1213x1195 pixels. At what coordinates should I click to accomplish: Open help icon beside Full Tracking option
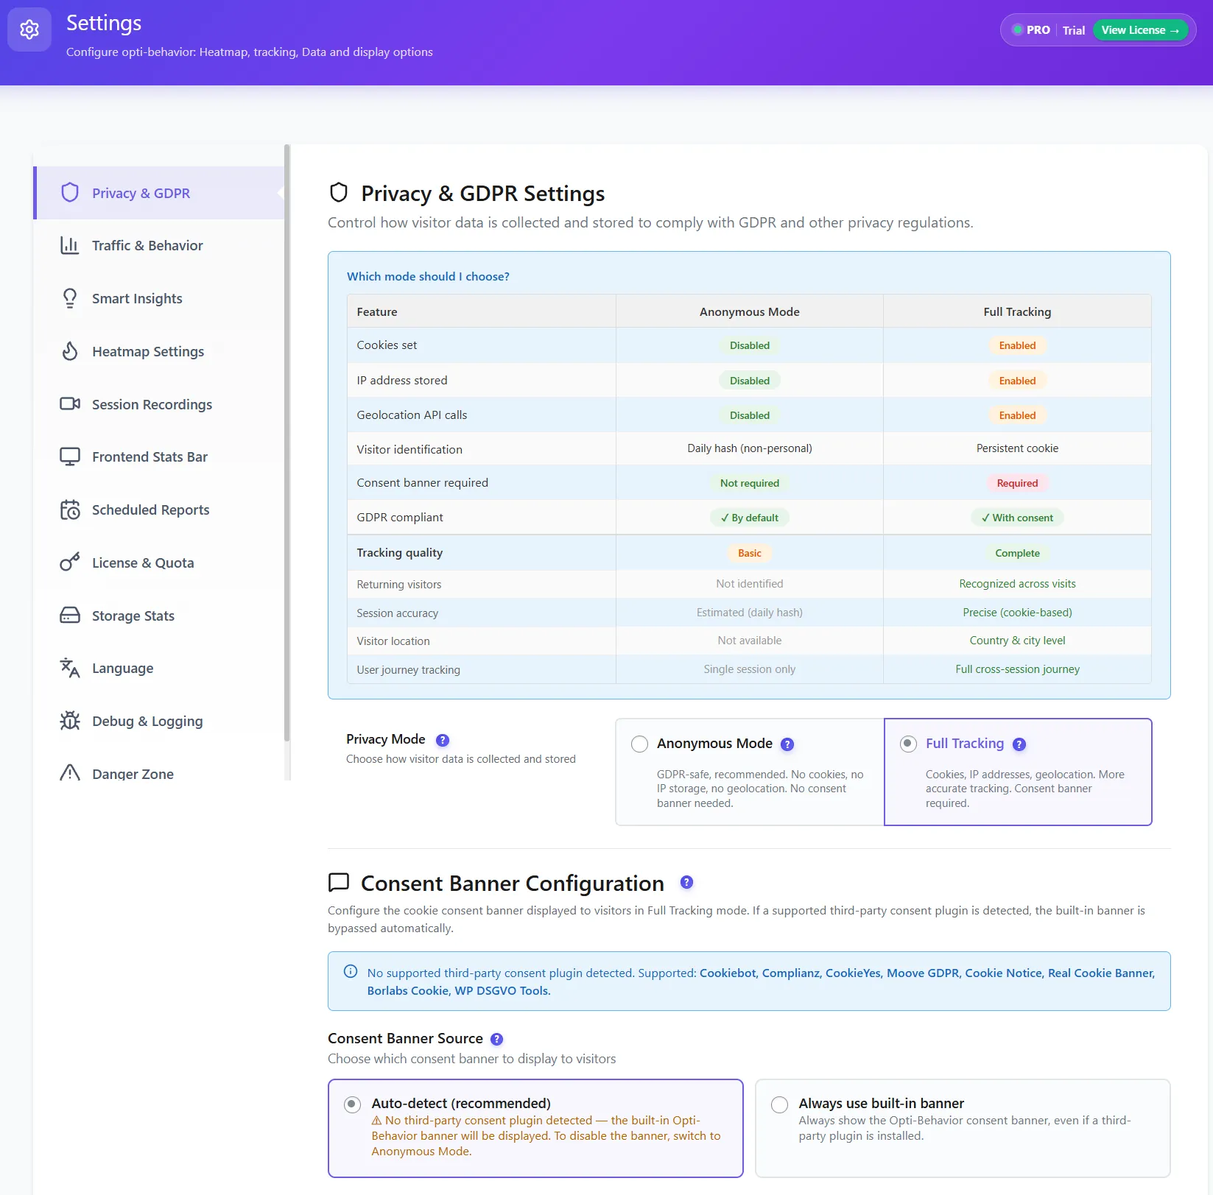[x=1019, y=744]
